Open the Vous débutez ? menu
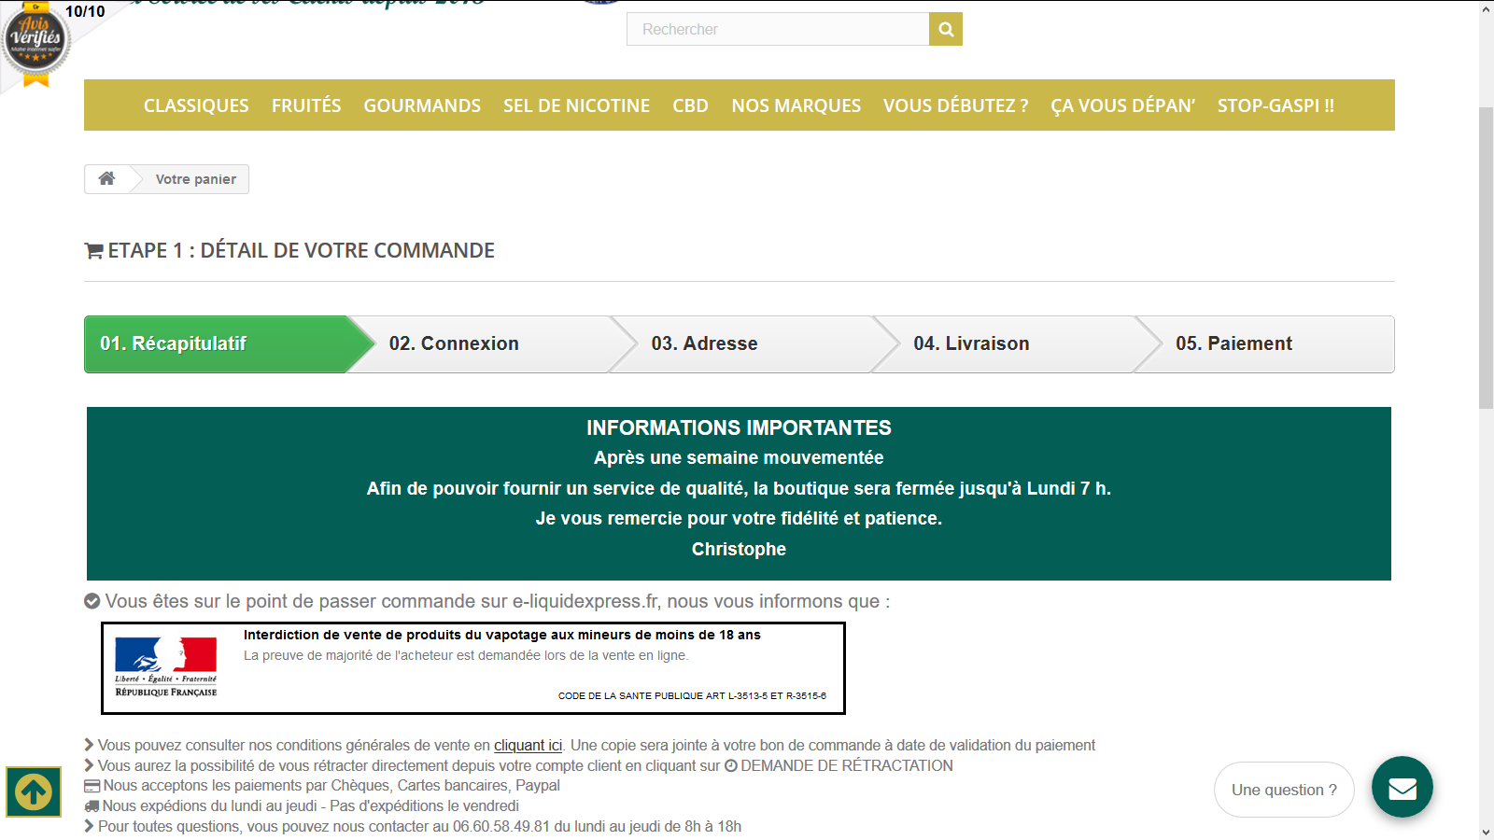Screen dimensions: 1494x840 pos(955,105)
